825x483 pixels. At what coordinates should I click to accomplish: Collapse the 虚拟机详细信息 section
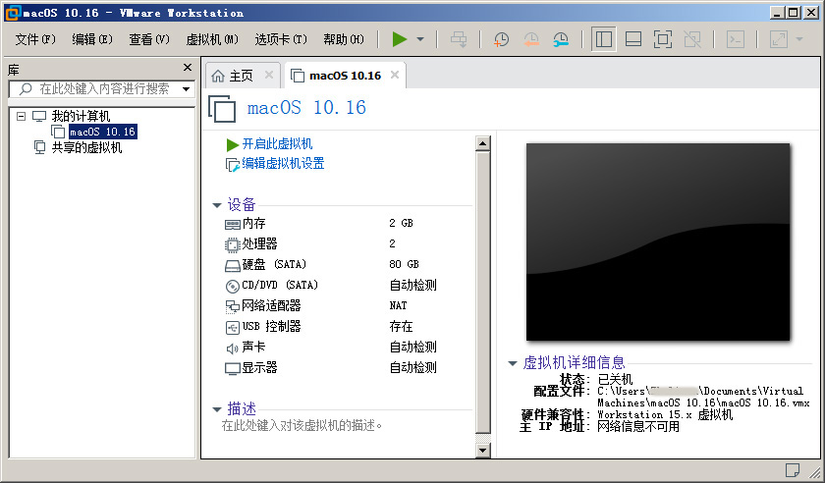coord(513,363)
